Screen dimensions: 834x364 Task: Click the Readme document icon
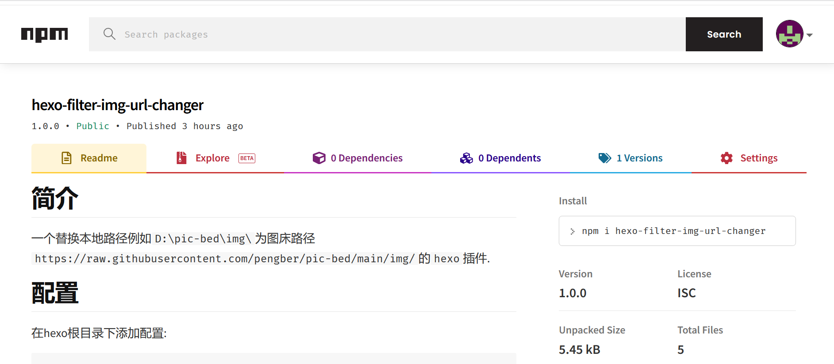point(66,158)
